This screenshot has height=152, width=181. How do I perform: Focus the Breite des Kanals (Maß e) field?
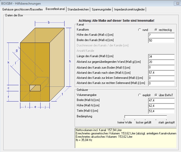(x=161, y=41)
